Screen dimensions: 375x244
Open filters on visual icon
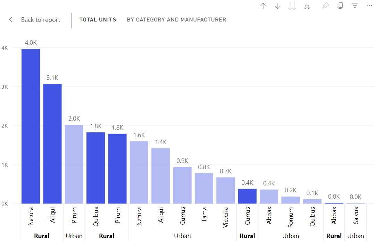(x=355, y=5)
